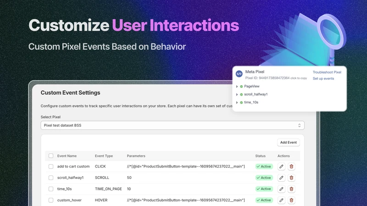
Task: Expand the PageView event in Meta Pixel
Action: [237, 87]
